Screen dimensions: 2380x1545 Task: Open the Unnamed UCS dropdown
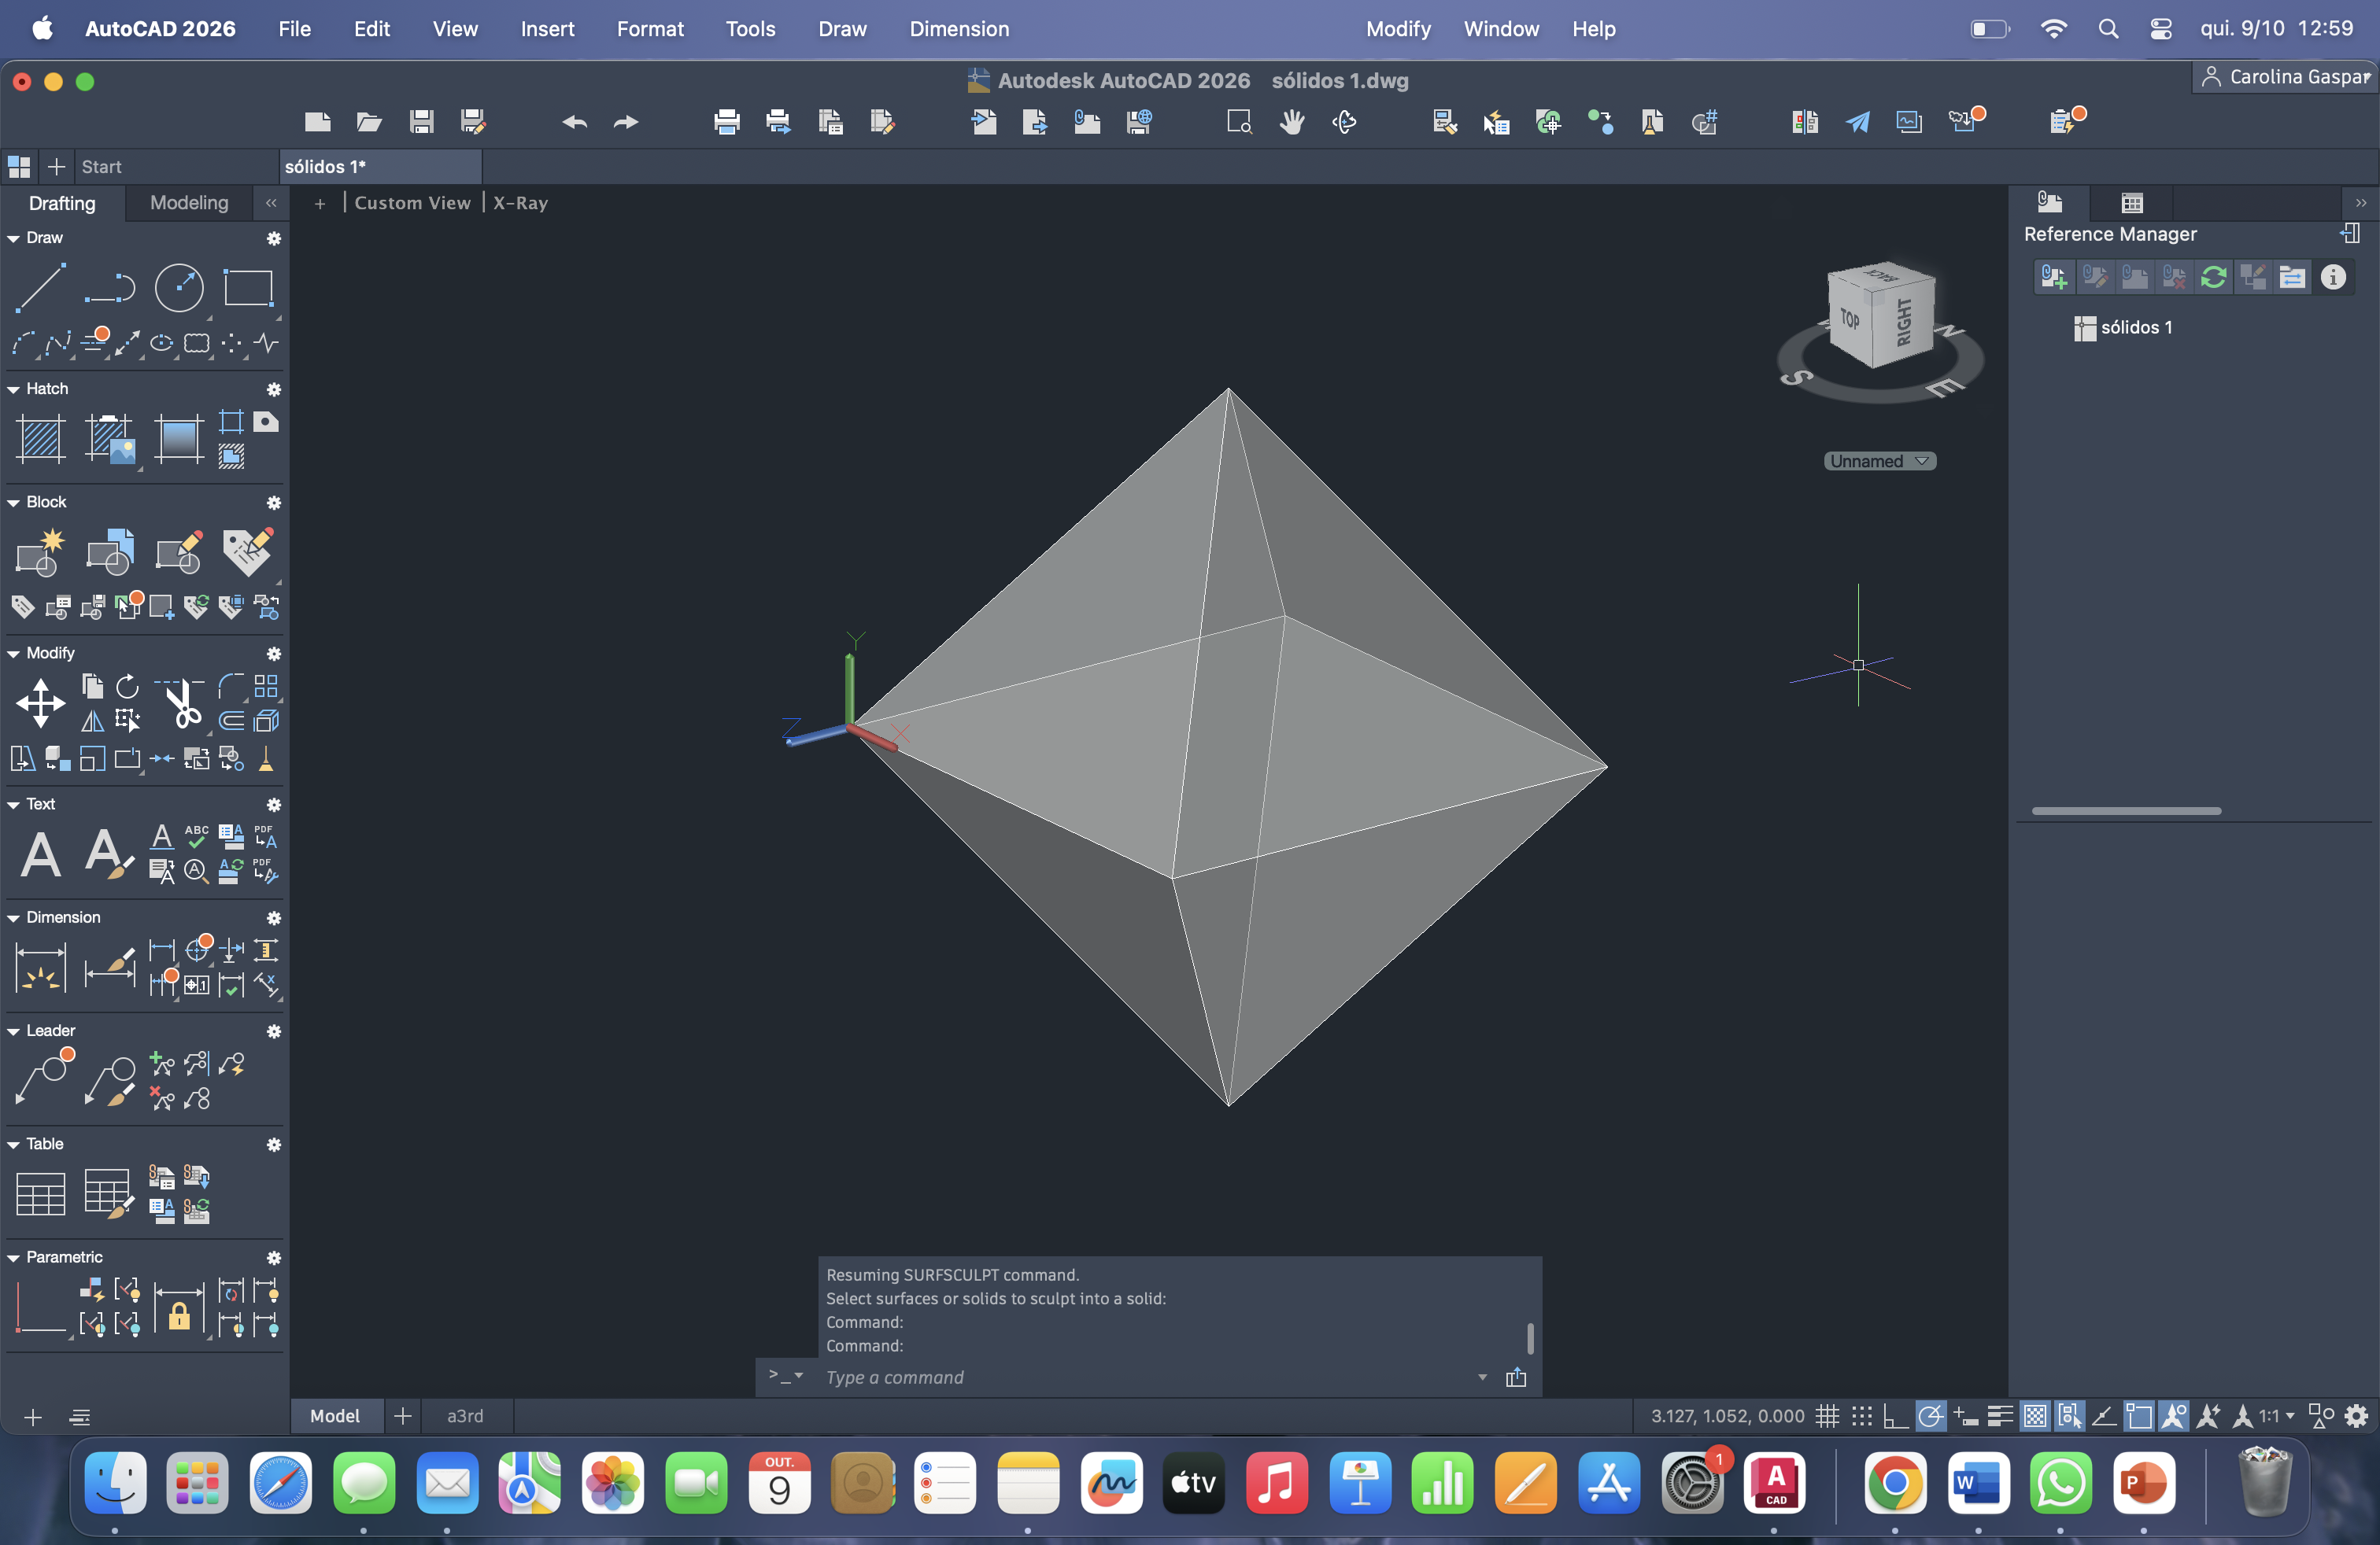pos(1879,461)
